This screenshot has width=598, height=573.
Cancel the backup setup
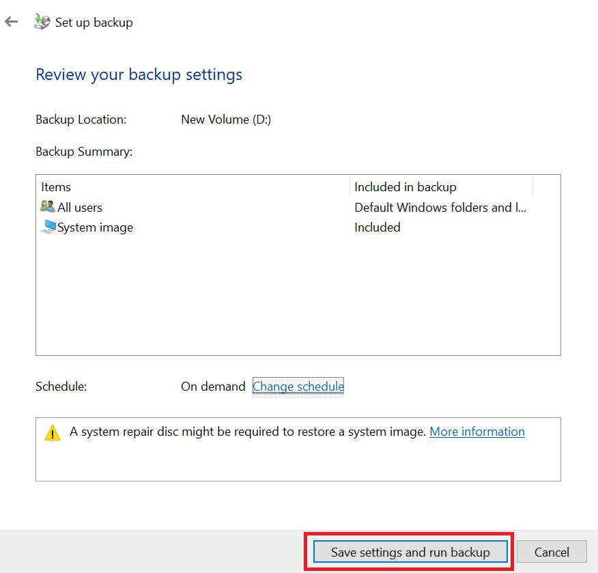pyautogui.click(x=552, y=552)
